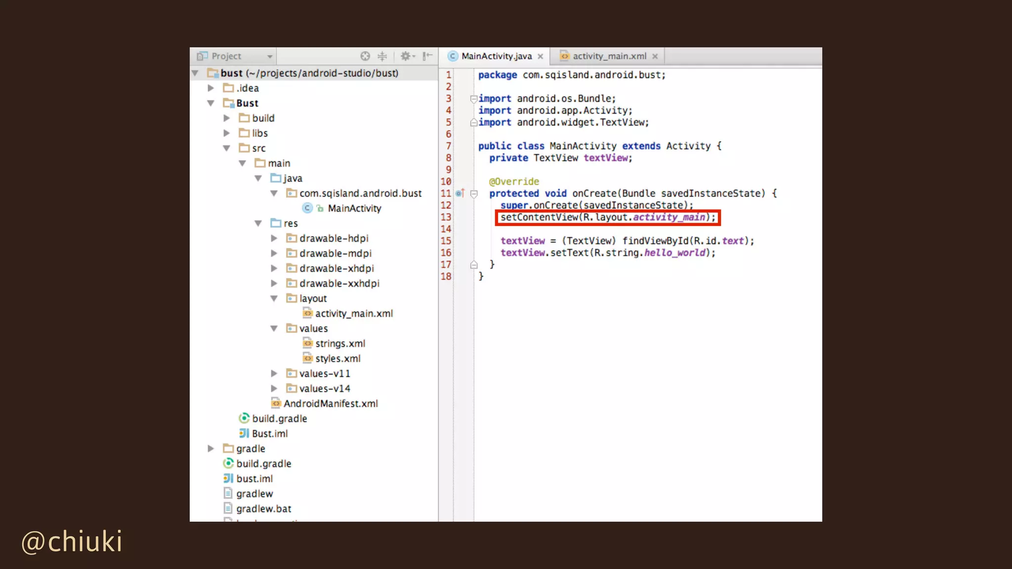
Task: Click the override gutter icon on line 11
Action: click(460, 193)
